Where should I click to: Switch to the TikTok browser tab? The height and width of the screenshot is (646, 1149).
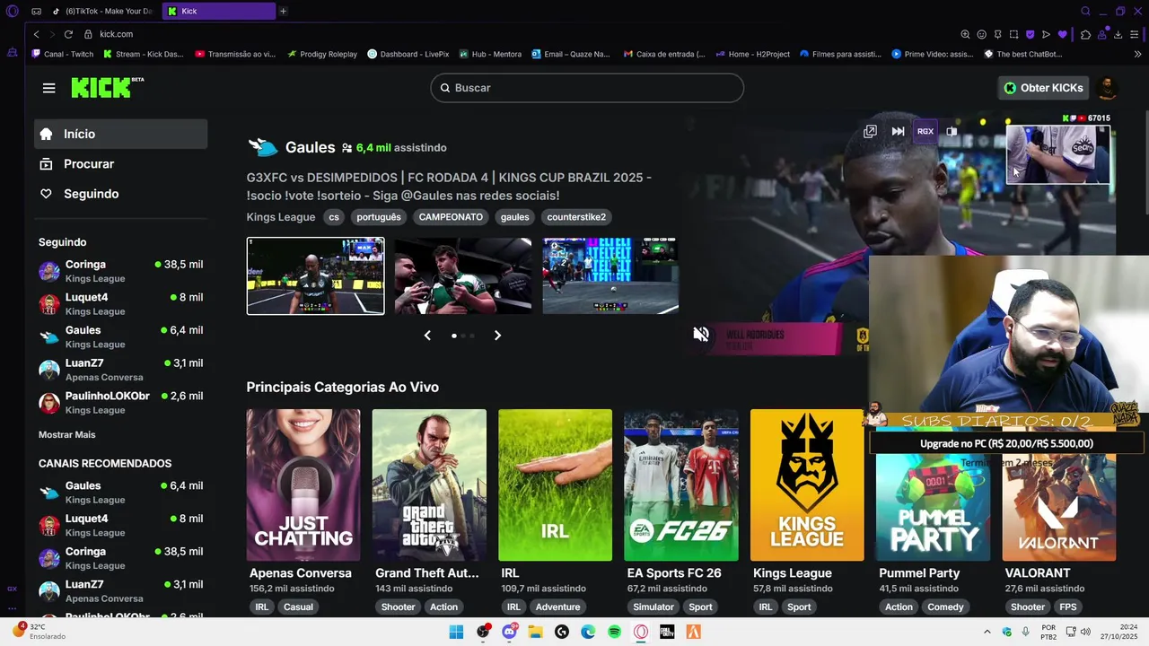coord(103,11)
